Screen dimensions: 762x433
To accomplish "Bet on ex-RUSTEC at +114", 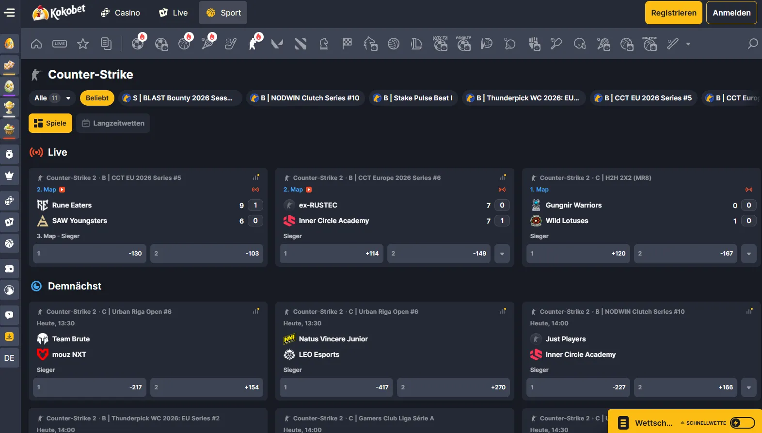I will [332, 254].
